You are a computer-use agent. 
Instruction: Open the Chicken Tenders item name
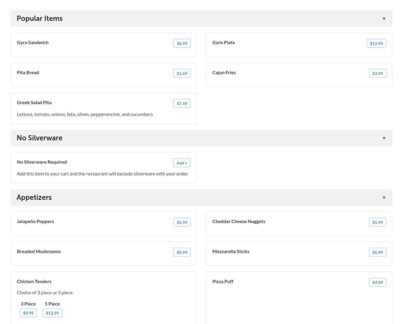(34, 282)
